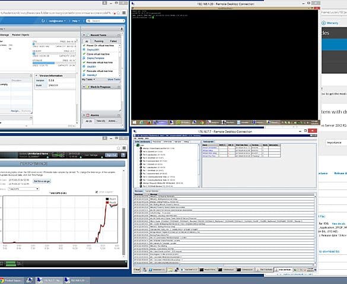Click the Sign Out button
Image resolution: width=347 pixels, height=284 pixels.
(111, 155)
